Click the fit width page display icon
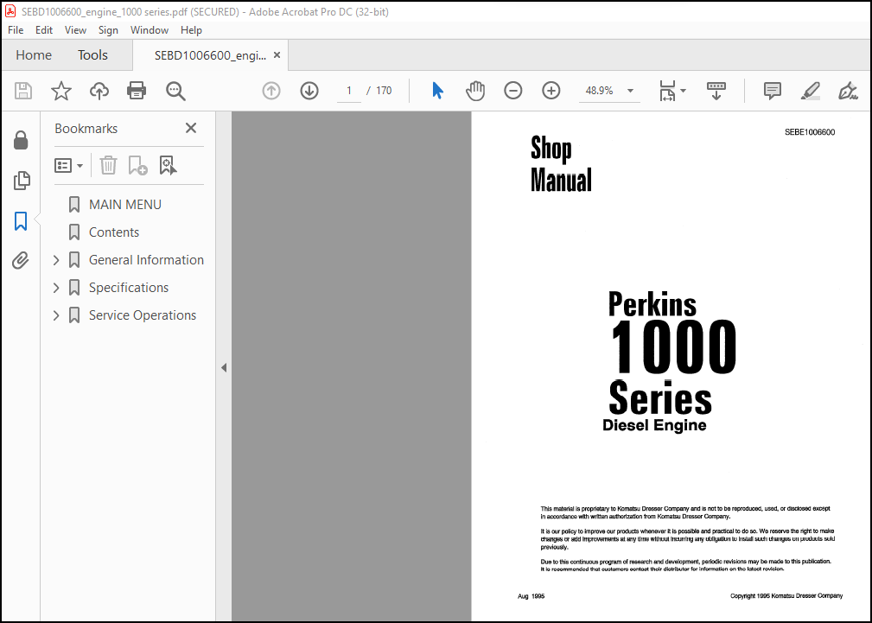Image resolution: width=872 pixels, height=623 pixels. tap(667, 91)
